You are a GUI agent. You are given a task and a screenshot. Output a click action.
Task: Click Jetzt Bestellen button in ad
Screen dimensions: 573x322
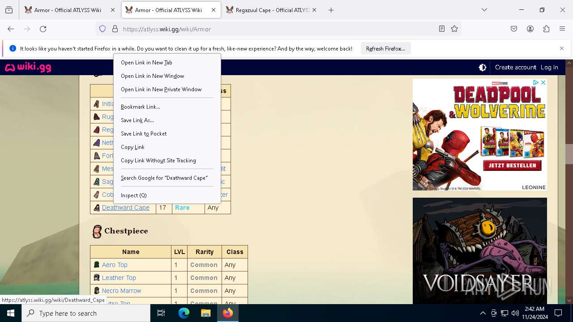[x=512, y=165]
